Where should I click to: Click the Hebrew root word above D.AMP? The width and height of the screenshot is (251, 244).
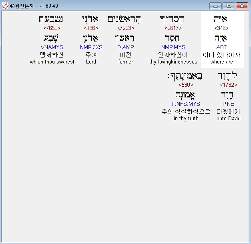point(124,39)
